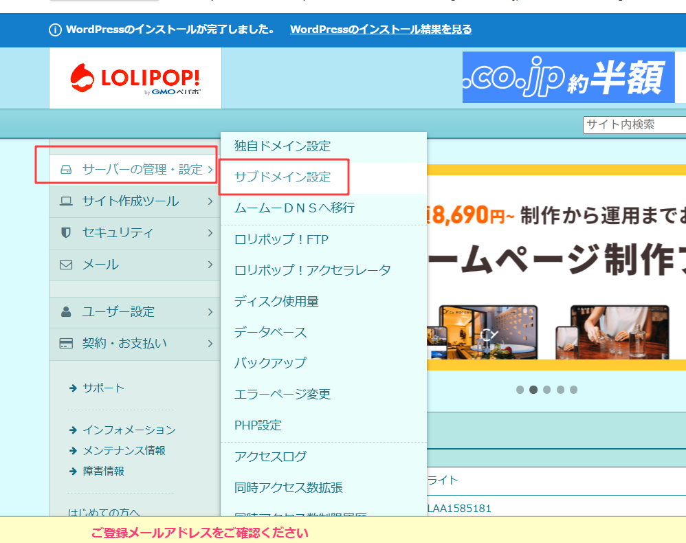Screen dimensions: 686x543
Task: Click the WordPressのインストール結果を見る link
Action: click(381, 30)
